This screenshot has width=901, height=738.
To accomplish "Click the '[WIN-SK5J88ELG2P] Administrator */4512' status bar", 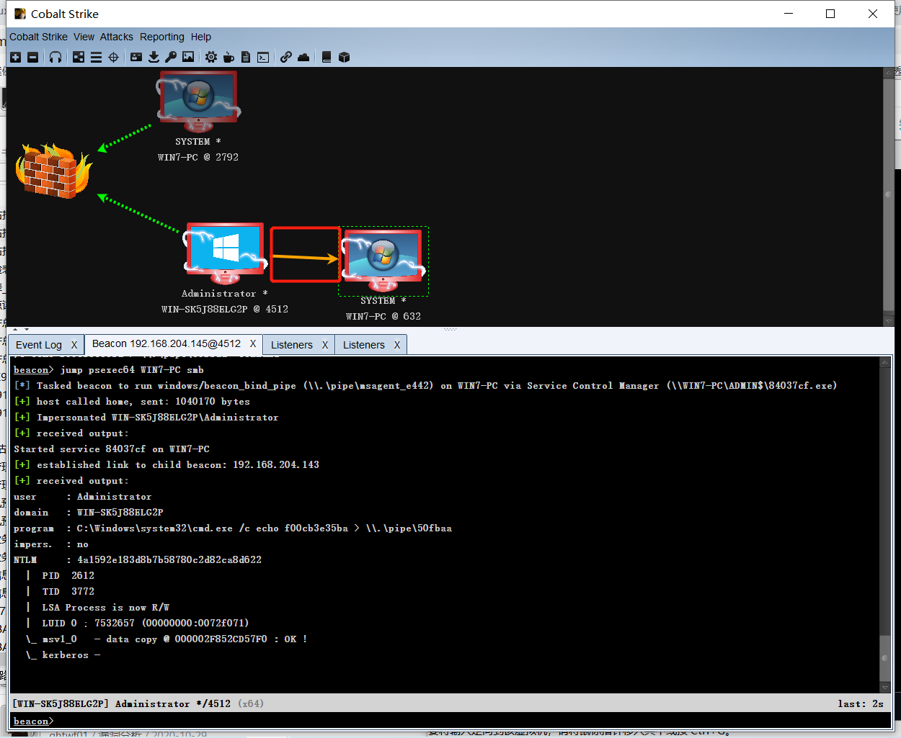I will point(122,703).
